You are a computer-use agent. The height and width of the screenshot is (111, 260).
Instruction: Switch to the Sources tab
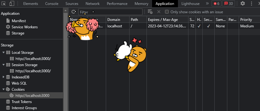click(x=72, y=4)
